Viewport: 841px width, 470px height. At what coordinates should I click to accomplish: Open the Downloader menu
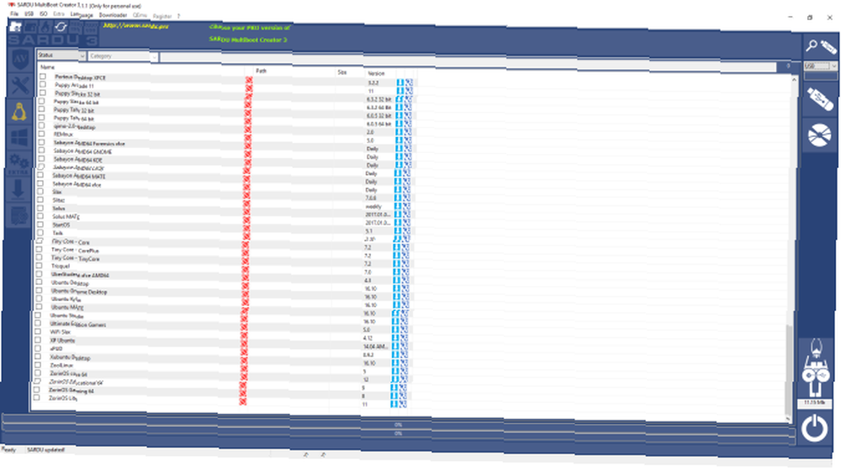(x=113, y=15)
